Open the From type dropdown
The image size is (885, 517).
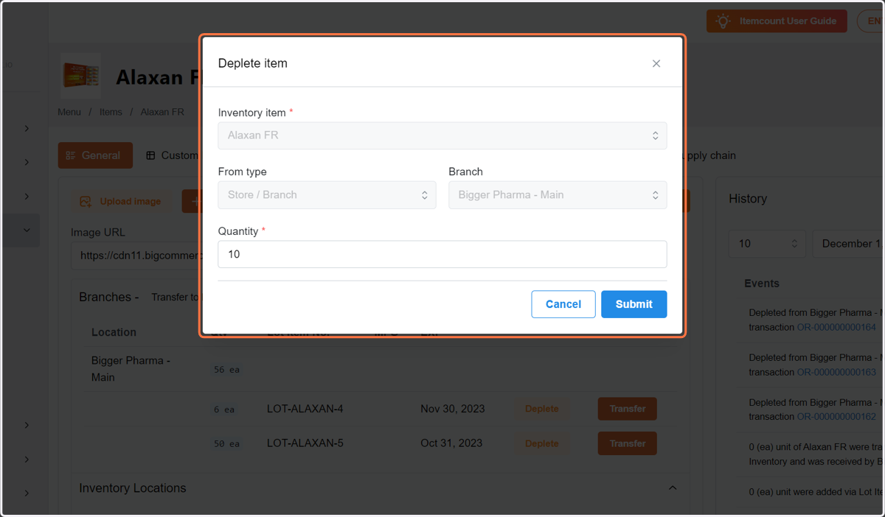pyautogui.click(x=326, y=195)
